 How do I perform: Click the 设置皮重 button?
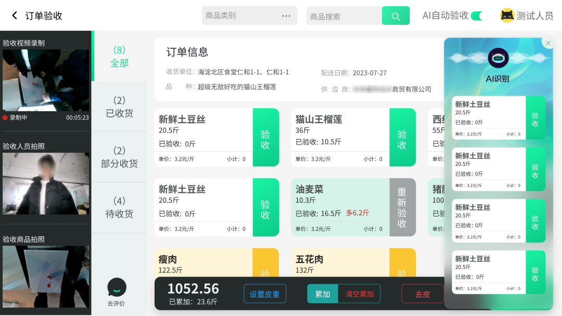click(265, 294)
